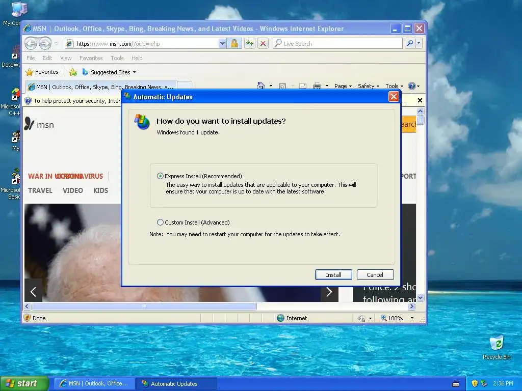The image size is (522, 391).
Task: Click the horizontal scrollbar right arrow
Action: coord(412,306)
